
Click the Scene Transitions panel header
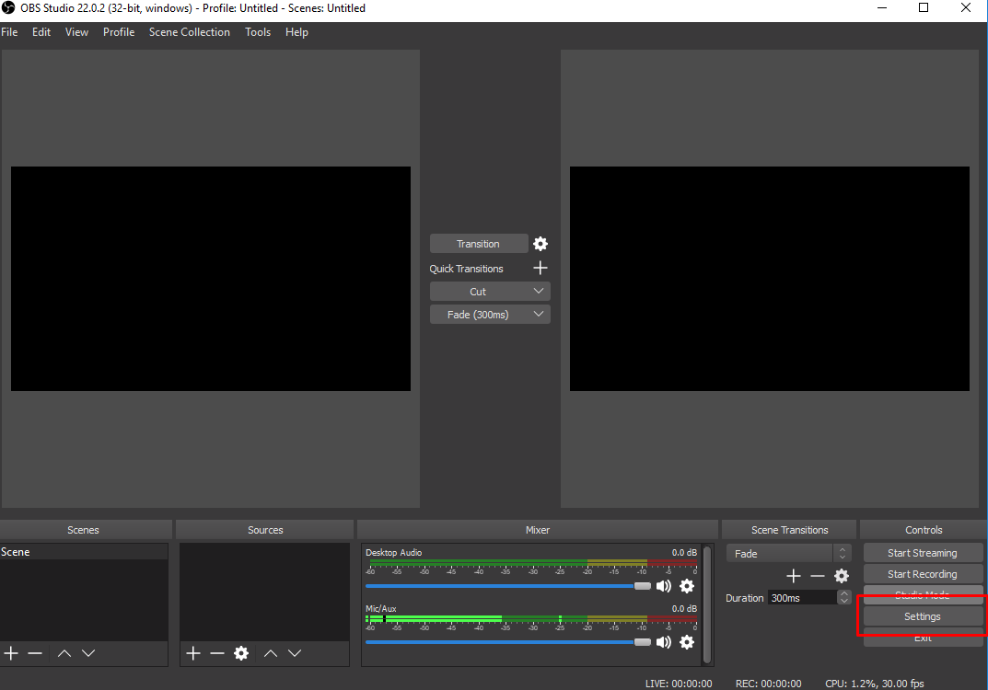pos(789,530)
